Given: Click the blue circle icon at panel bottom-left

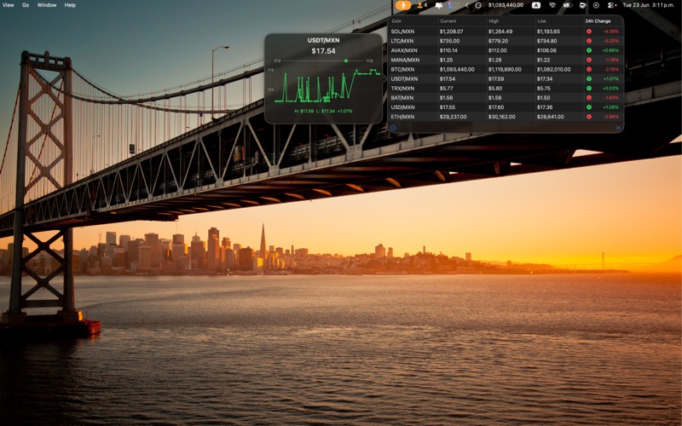Looking at the screenshot, I should 393,128.
